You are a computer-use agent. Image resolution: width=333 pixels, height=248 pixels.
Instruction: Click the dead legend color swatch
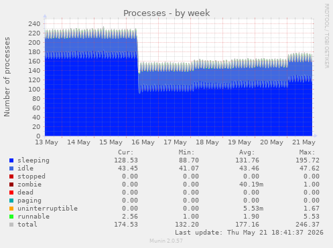11,193
